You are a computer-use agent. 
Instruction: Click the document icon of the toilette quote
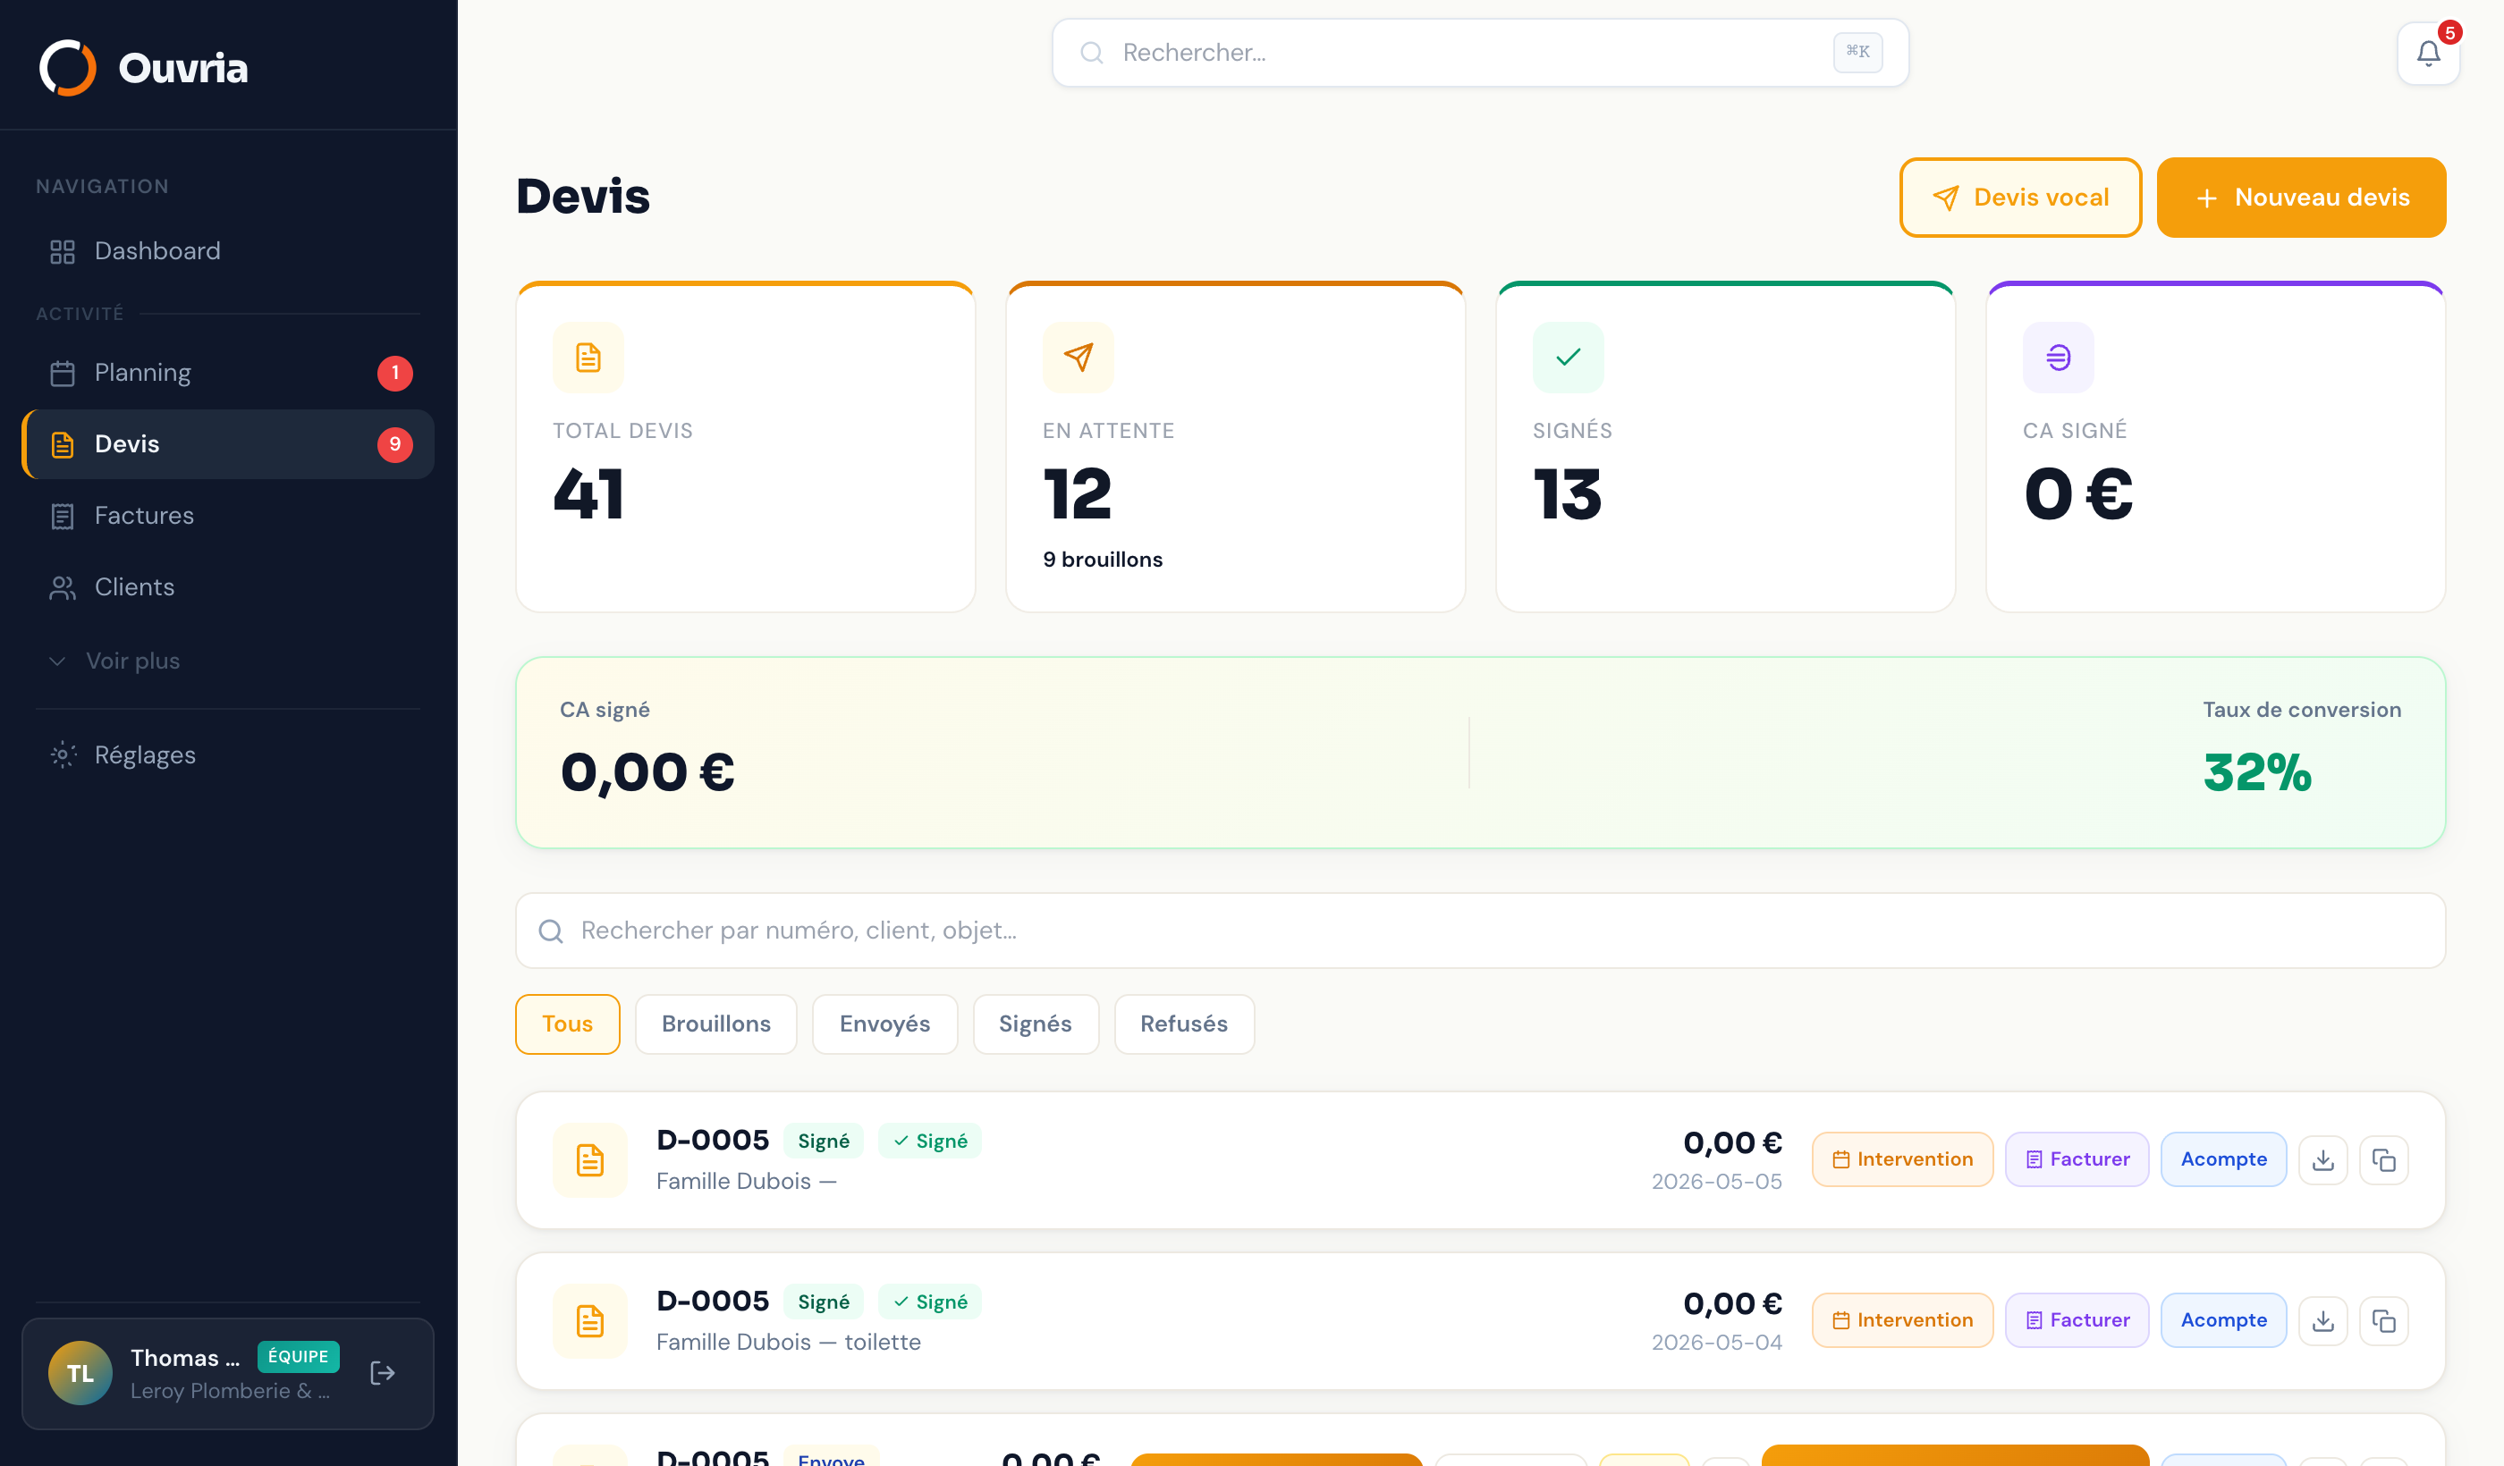pyautogui.click(x=590, y=1320)
